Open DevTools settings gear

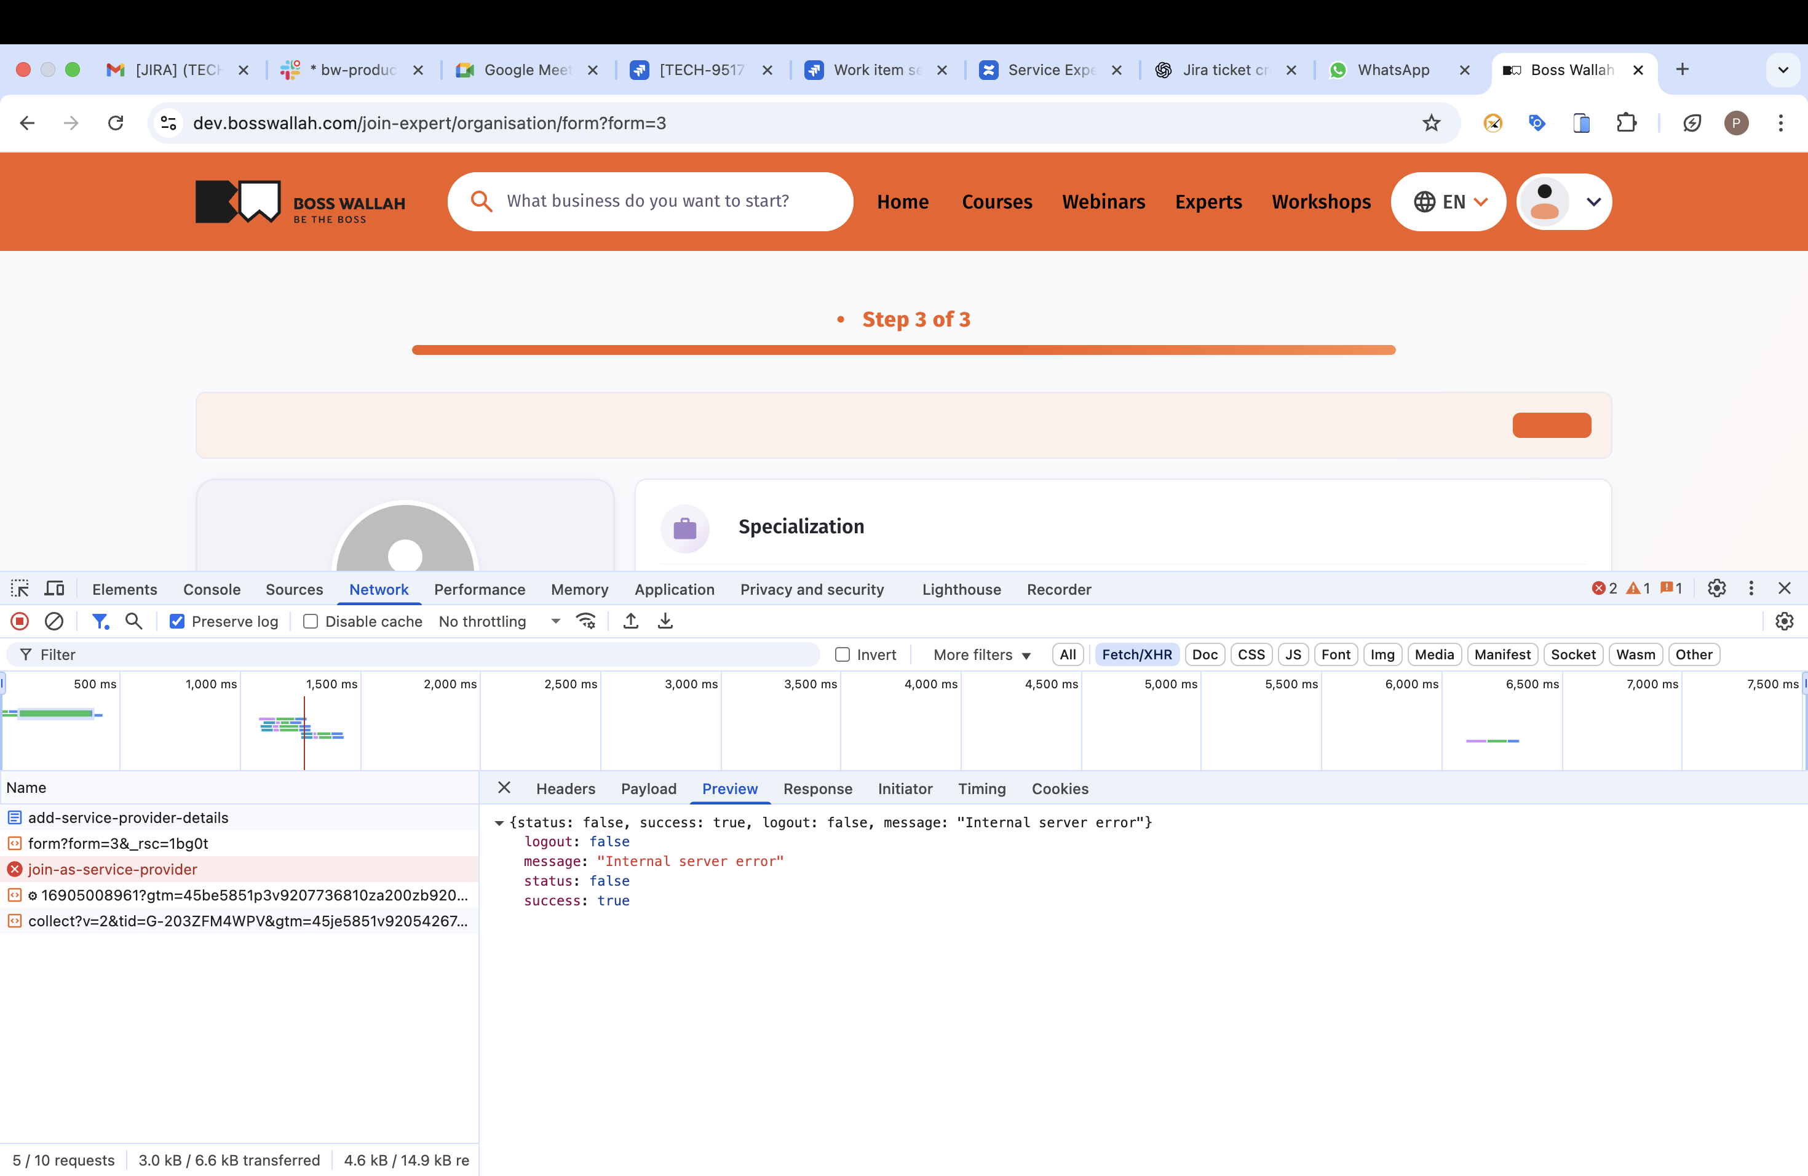tap(1717, 589)
